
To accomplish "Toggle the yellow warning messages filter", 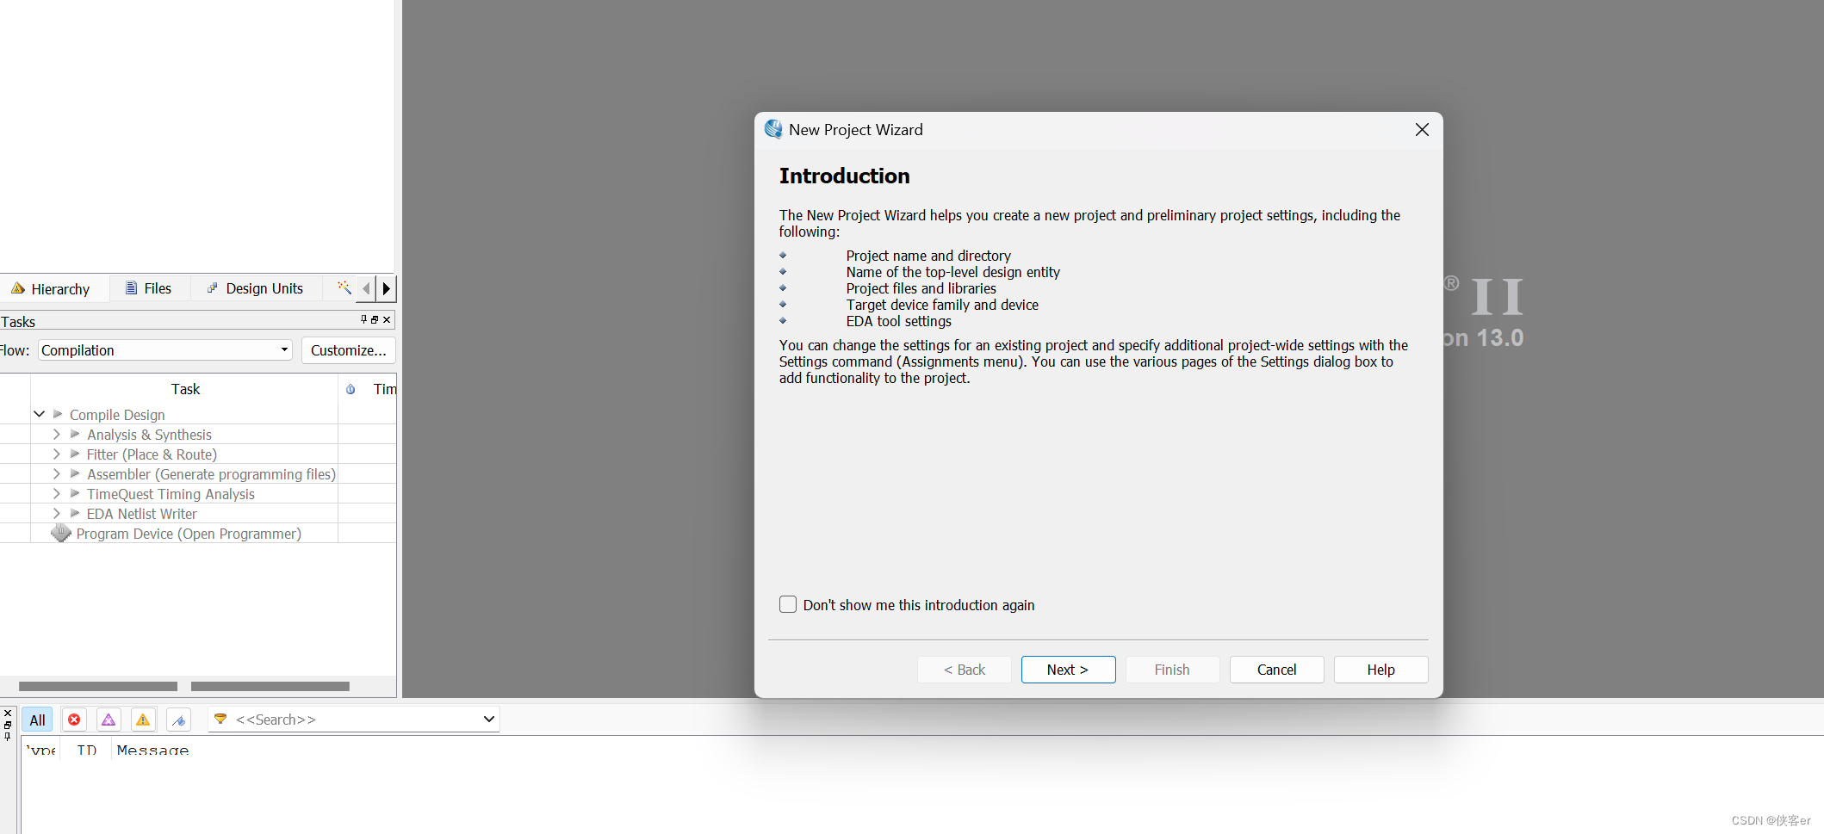I will pos(143,720).
